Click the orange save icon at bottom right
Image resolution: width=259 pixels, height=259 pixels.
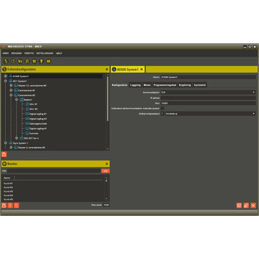(x=239, y=205)
